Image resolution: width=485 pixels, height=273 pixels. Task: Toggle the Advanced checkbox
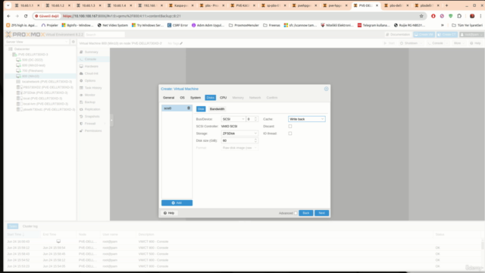[296, 213]
